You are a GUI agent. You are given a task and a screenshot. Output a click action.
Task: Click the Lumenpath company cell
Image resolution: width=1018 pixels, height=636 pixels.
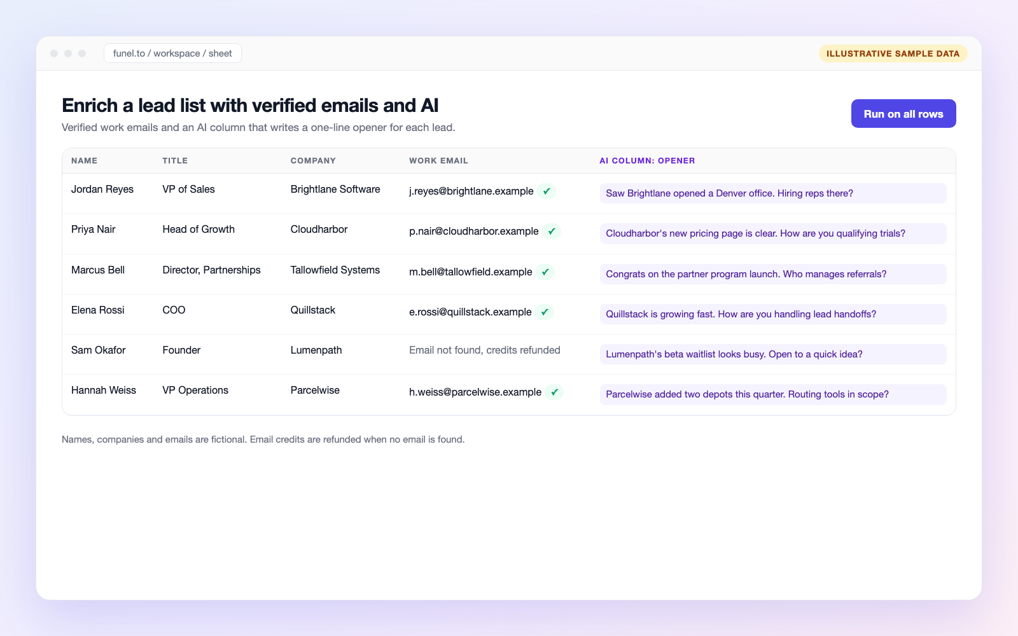(316, 350)
